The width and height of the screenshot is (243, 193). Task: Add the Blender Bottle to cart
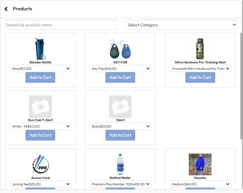40,77
